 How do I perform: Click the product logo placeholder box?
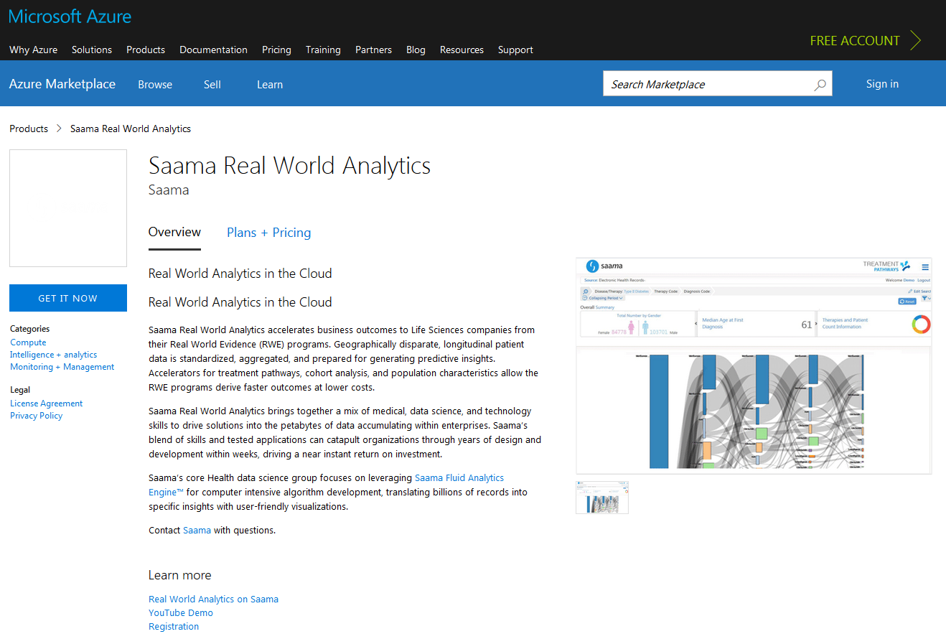pyautogui.click(x=68, y=208)
